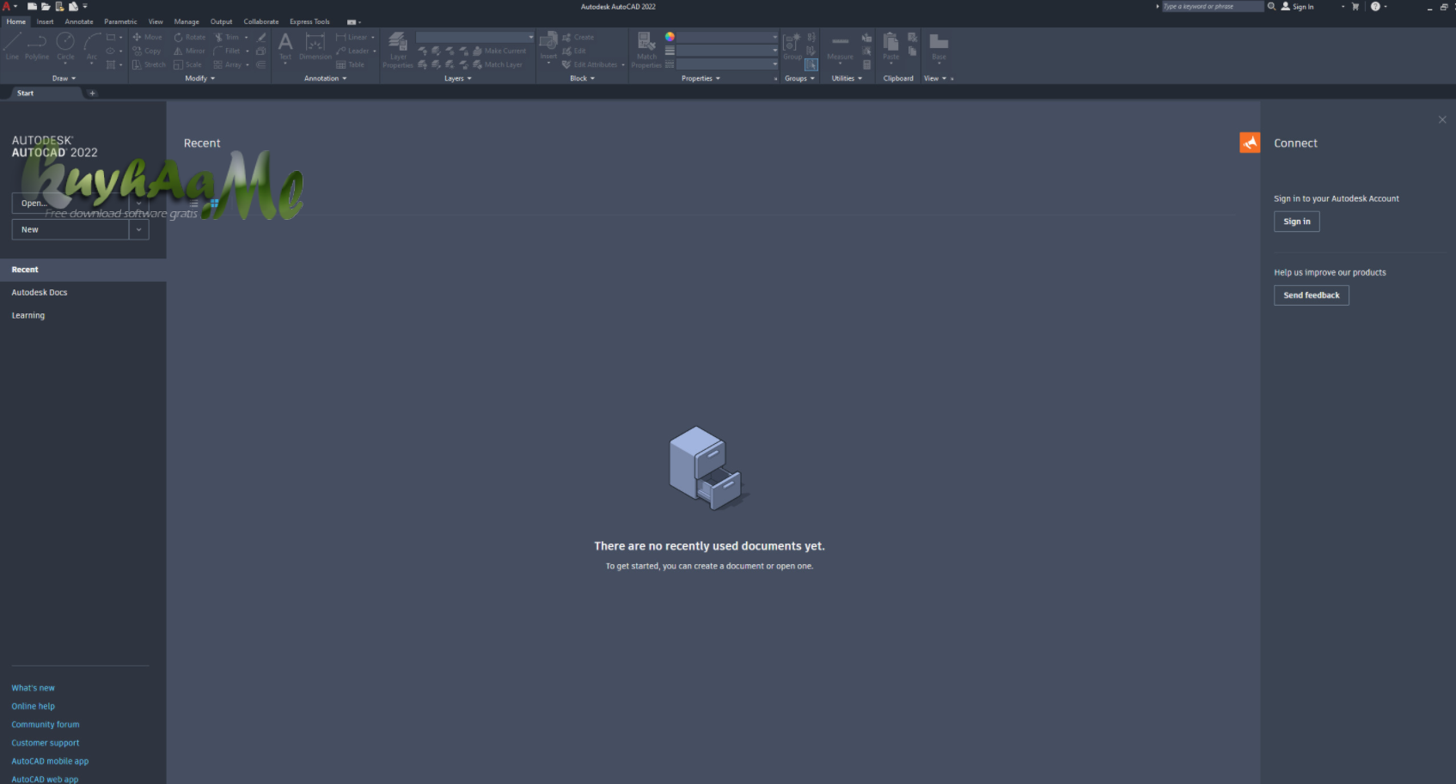Expand the Utilities panel dropdown
The width and height of the screenshot is (1456, 784).
click(847, 78)
